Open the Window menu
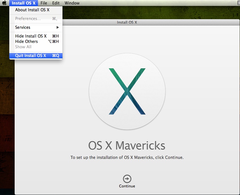 pos(72,3)
